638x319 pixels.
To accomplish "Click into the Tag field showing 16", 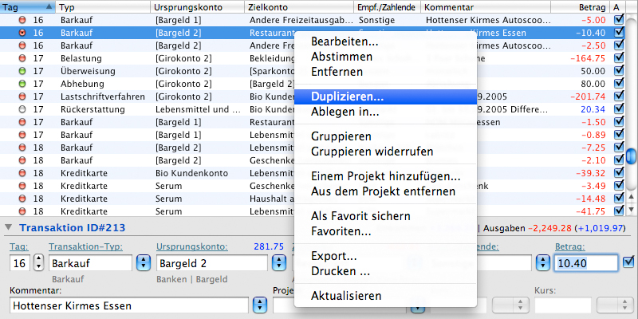I will click(20, 263).
